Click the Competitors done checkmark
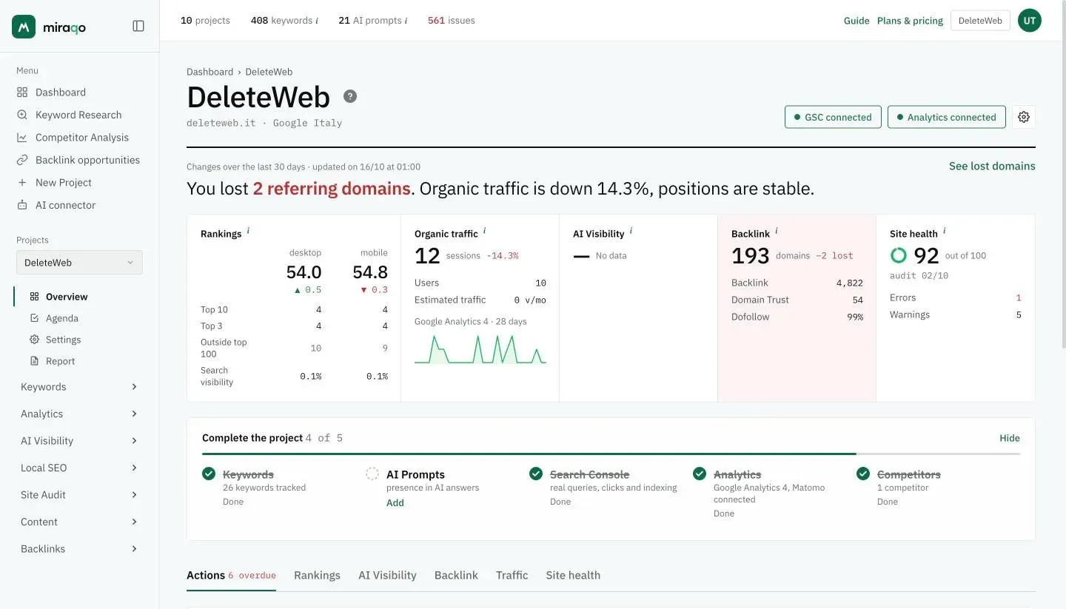Screen dimensions: 1066x609 click(863, 474)
